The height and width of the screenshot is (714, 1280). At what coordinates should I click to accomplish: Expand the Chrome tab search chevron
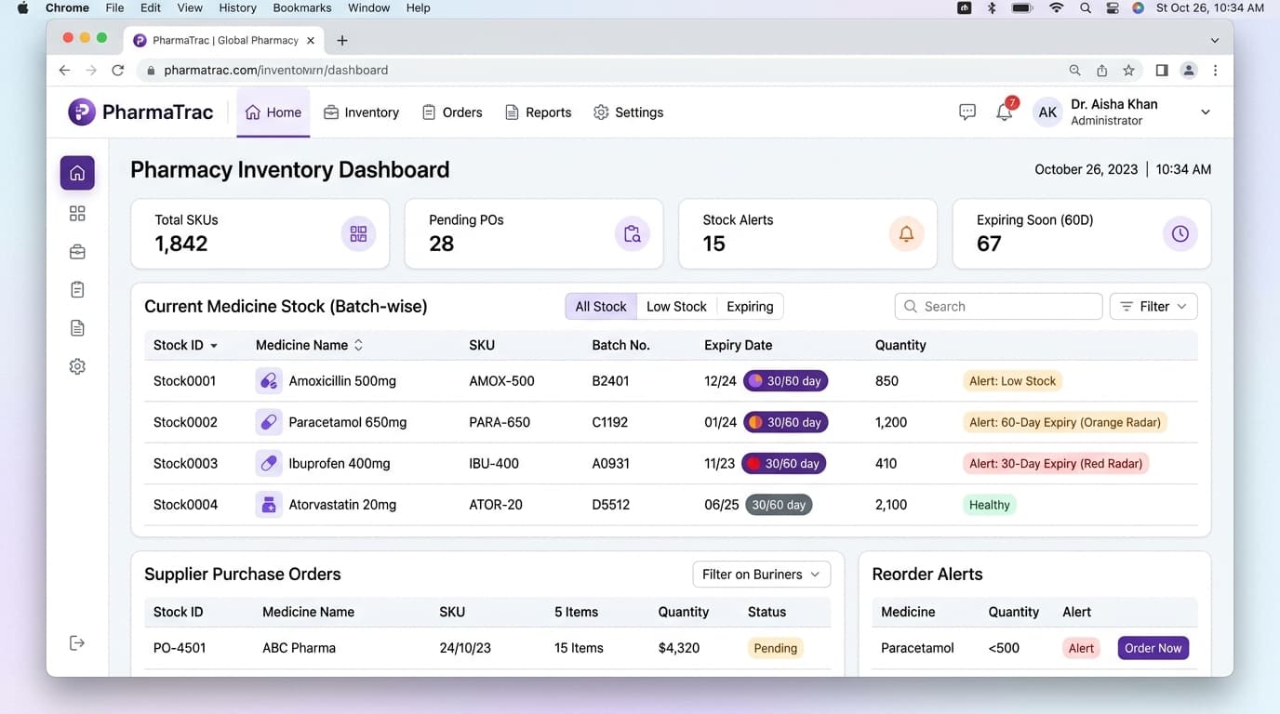[1214, 41]
